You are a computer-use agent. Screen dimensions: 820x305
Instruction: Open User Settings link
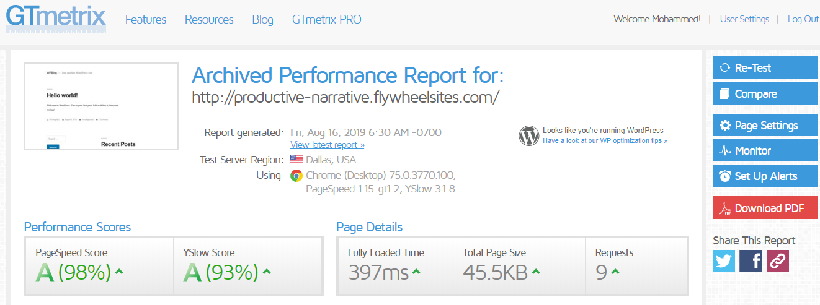[x=744, y=19]
